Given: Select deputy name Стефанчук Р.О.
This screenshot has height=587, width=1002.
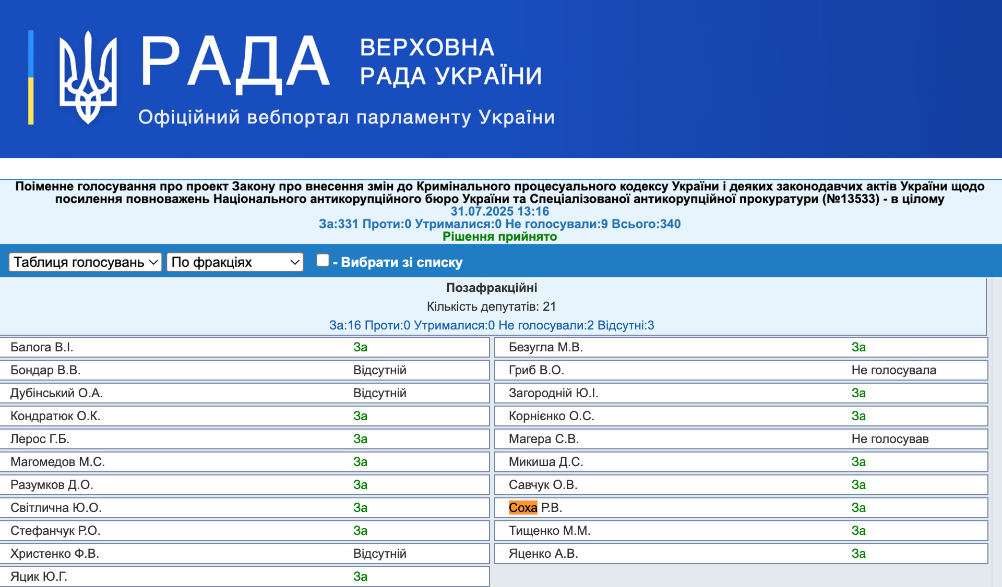Looking at the screenshot, I should point(55,531).
